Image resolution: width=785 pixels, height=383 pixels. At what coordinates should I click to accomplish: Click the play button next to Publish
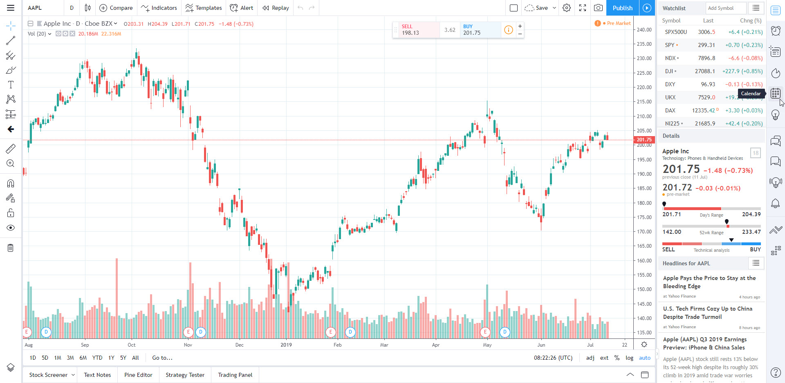tap(647, 8)
